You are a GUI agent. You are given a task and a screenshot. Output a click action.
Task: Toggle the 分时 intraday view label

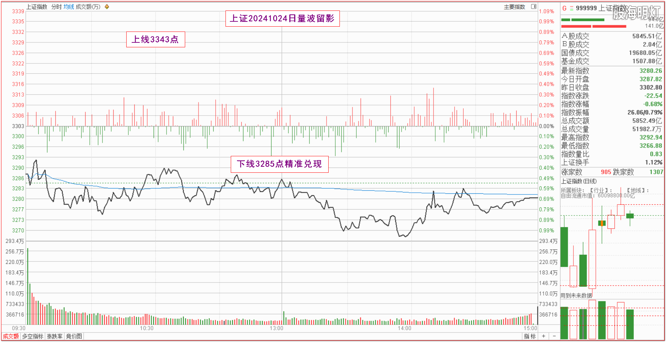(x=56, y=7)
